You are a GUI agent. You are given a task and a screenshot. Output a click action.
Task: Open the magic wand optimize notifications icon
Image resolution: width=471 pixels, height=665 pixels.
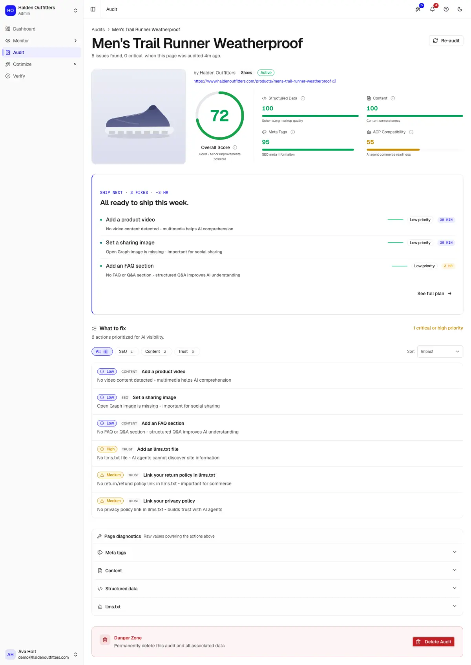(x=418, y=9)
